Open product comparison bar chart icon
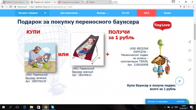This screenshot has width=196, height=110. pos(189,41)
